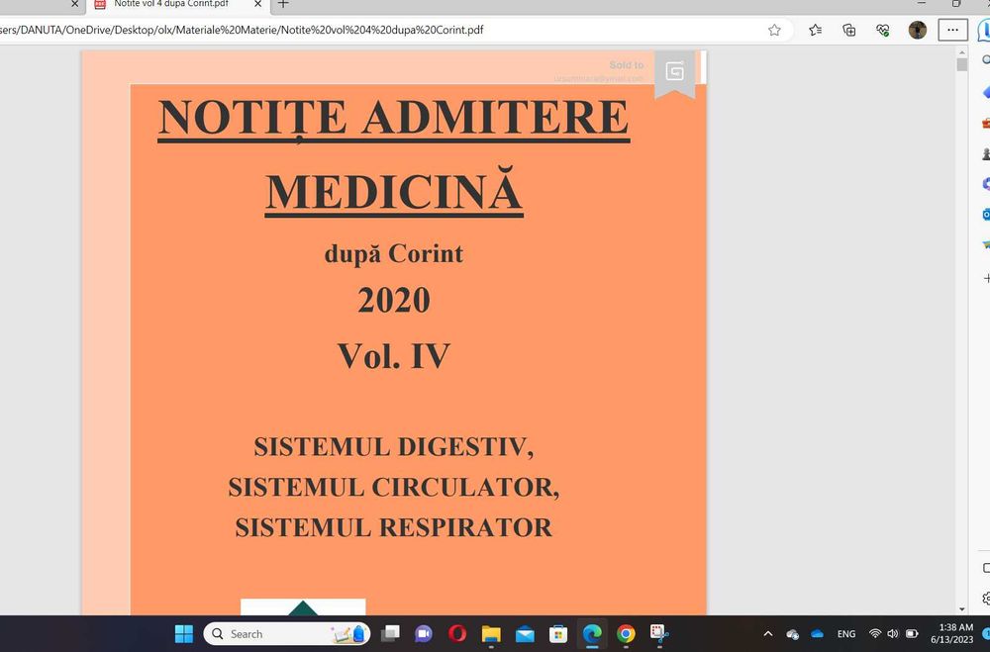Switch to Microsoft Edge taskbar icon

pyautogui.click(x=592, y=633)
